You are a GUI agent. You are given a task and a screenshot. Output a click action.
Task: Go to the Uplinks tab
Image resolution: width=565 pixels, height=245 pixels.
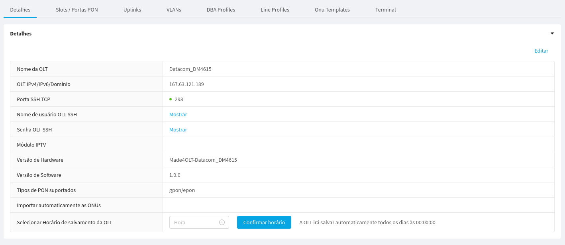(x=132, y=10)
